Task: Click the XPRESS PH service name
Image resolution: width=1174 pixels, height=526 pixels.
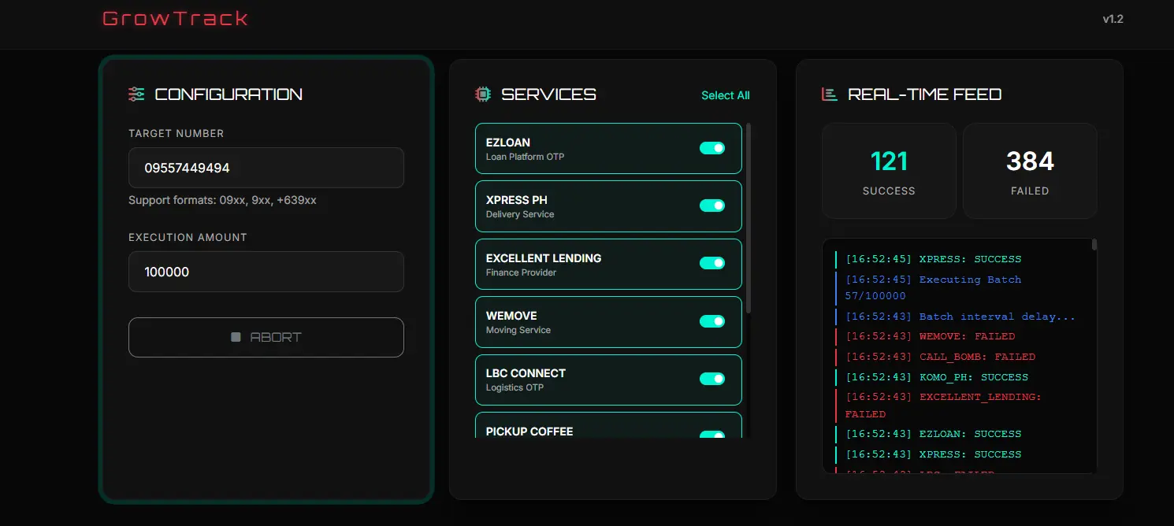Action: click(517, 200)
